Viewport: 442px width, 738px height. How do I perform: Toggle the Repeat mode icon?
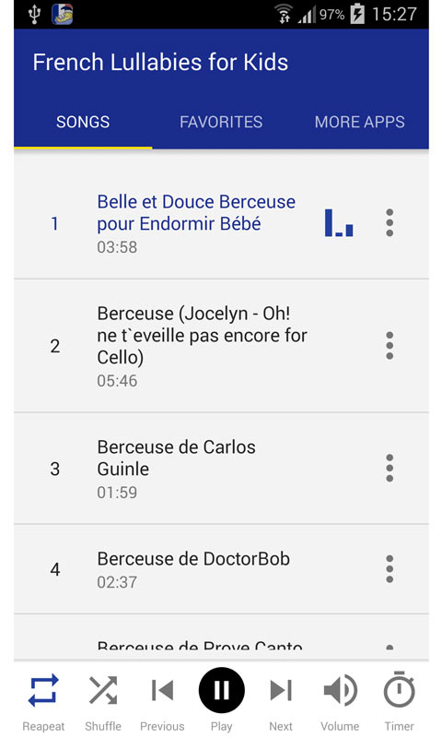[43, 690]
